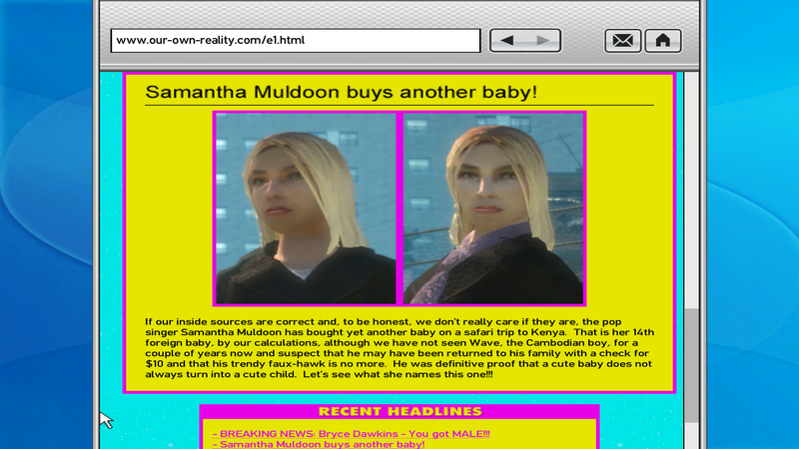
Task: Open 'BREAKING NEWS: Bryce Dawkins' headline link
Action: (352, 434)
